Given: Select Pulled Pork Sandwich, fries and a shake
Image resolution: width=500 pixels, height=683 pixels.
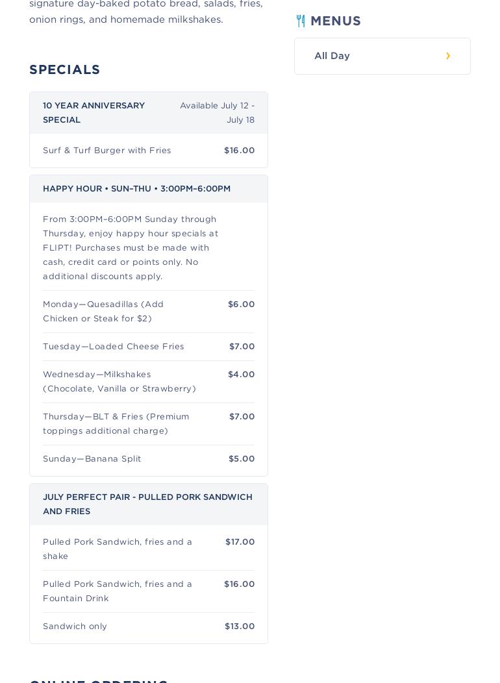Looking at the screenshot, I should click(118, 549).
